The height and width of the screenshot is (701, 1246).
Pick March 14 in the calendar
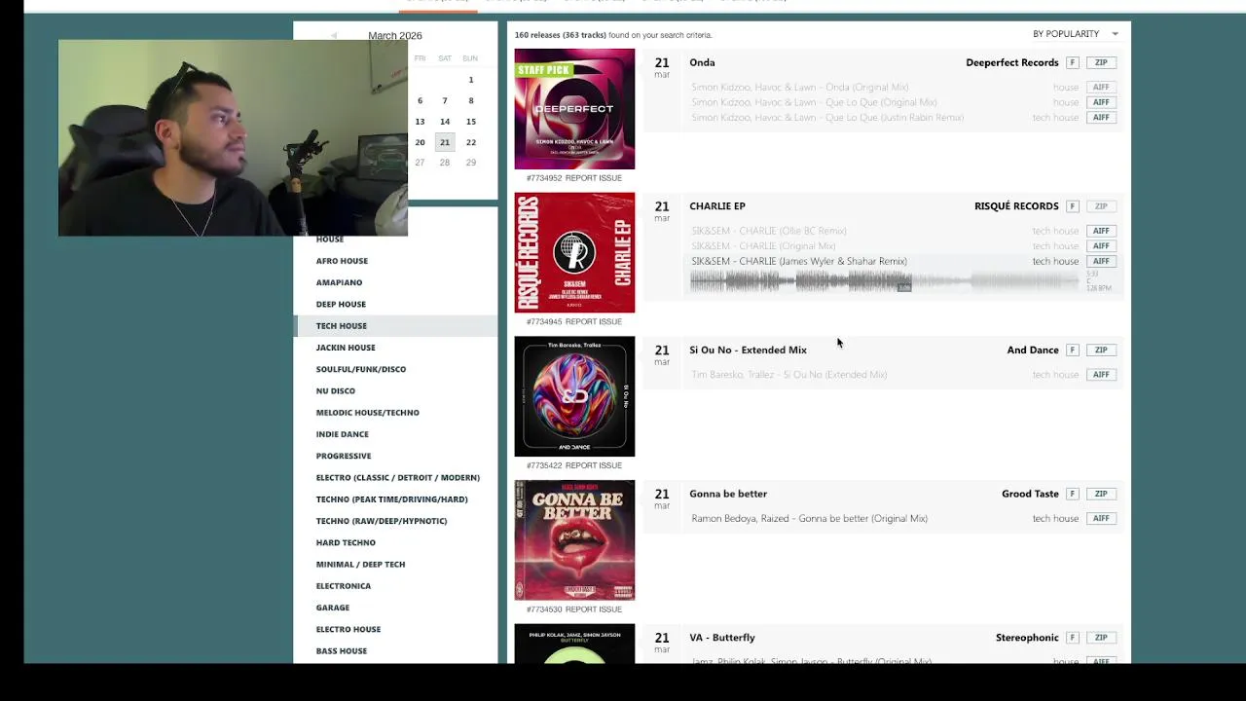[x=445, y=122]
